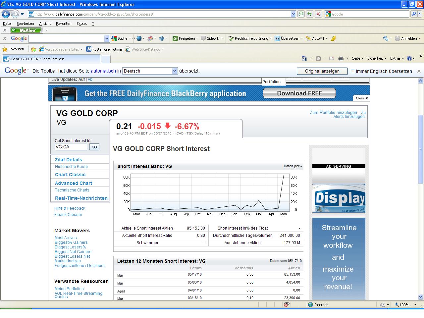
Task: Open the Google Toolbar wrench settings icon
Action: [386, 38]
